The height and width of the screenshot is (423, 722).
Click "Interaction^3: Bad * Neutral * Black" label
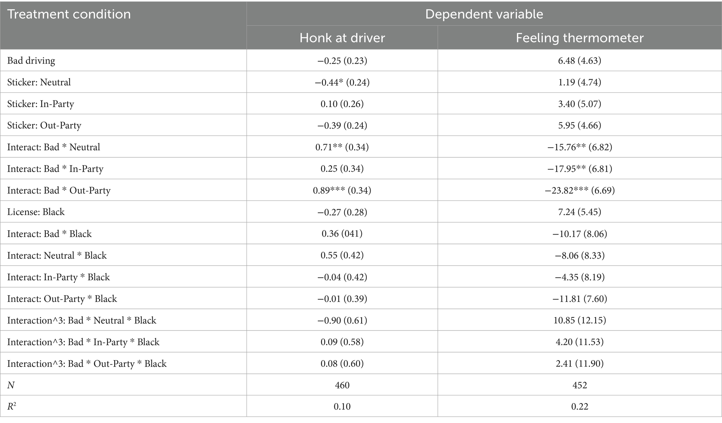click(82, 320)
